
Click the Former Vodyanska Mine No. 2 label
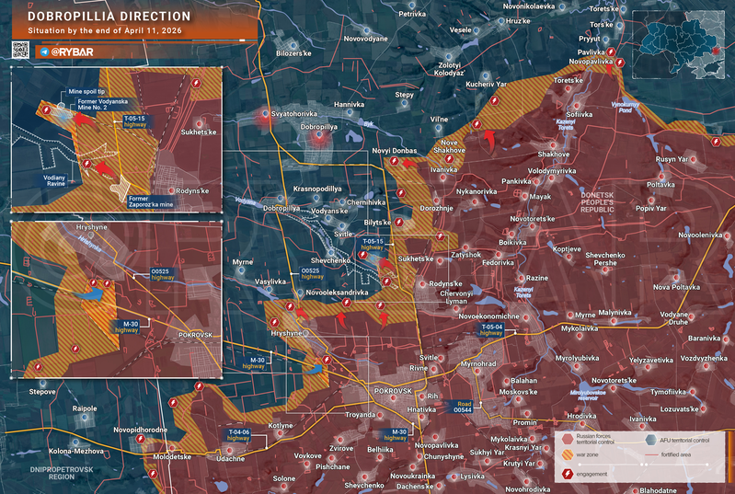click(x=102, y=104)
